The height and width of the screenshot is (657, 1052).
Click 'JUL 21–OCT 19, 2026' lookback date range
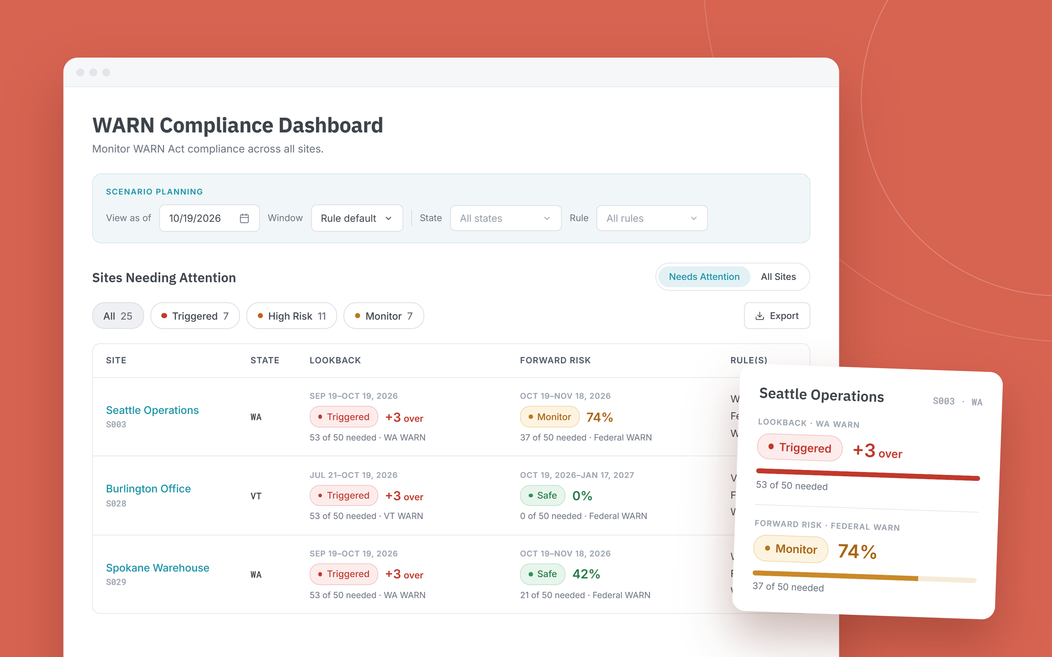click(x=353, y=475)
